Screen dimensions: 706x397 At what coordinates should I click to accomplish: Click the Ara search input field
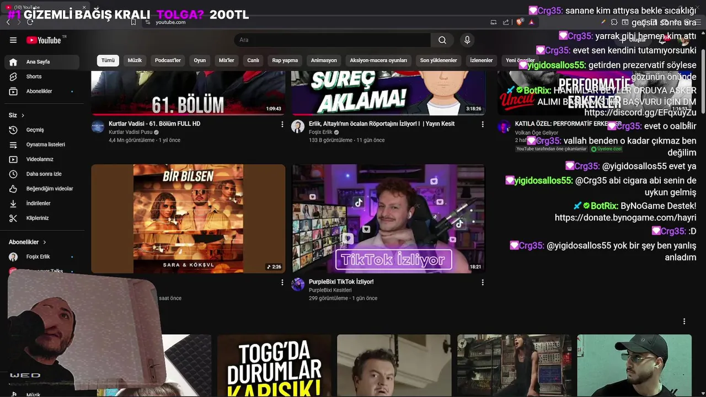332,40
